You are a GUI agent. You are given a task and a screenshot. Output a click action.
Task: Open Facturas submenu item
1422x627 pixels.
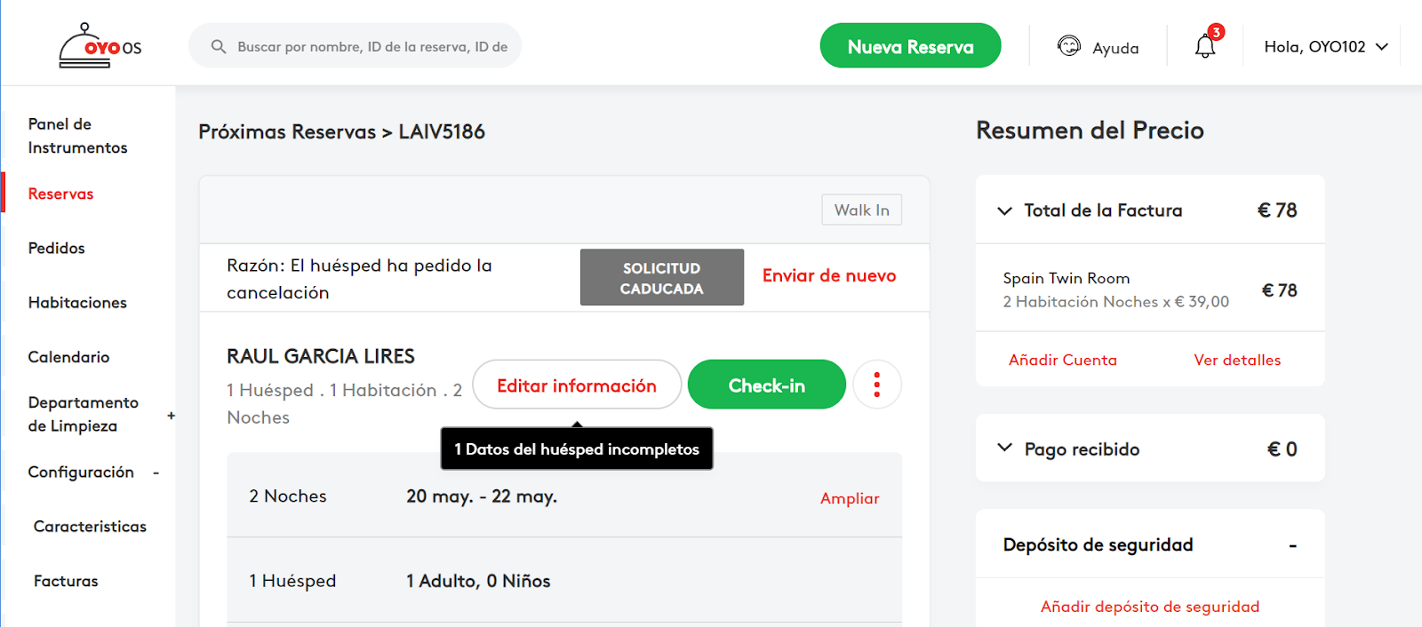(x=66, y=581)
